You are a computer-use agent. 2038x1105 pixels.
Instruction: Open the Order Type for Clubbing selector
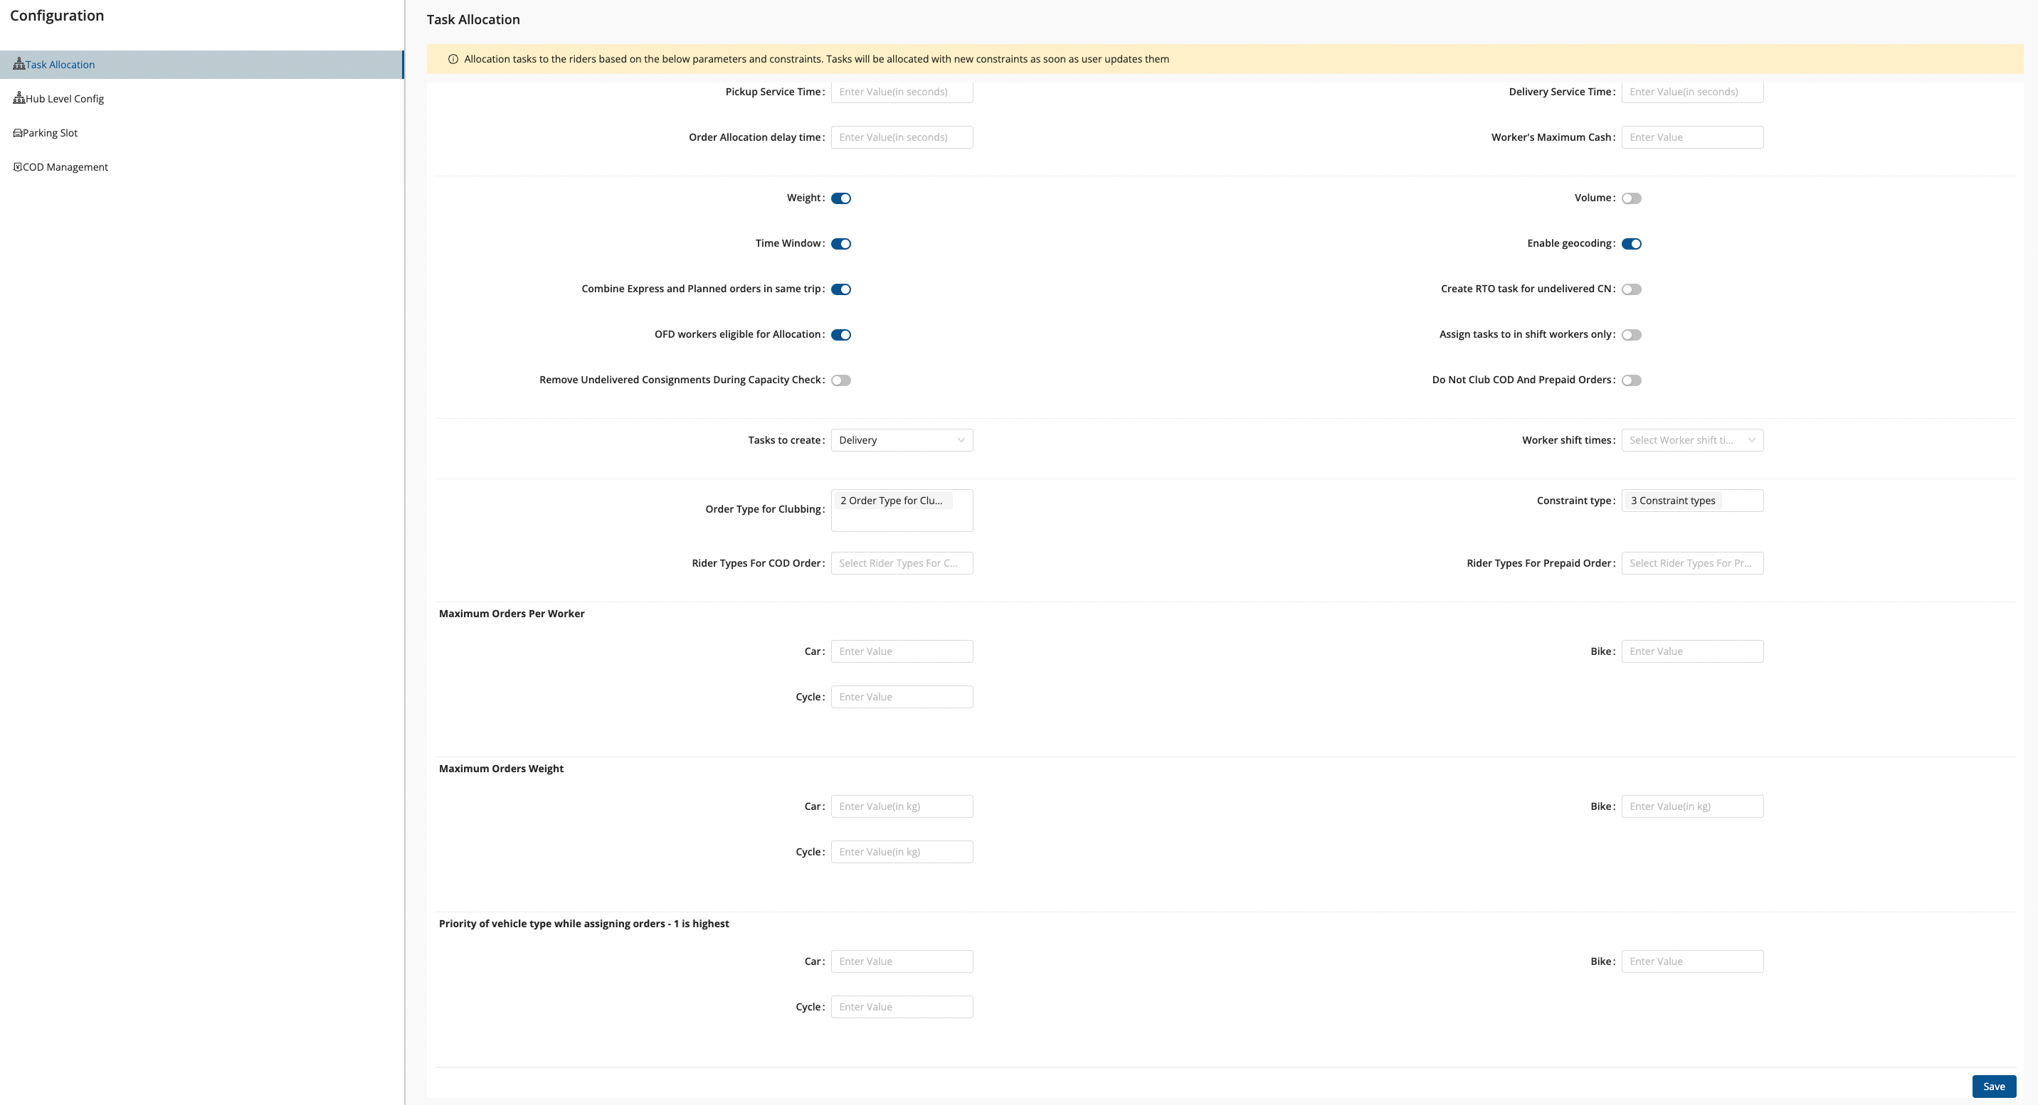tap(901, 511)
